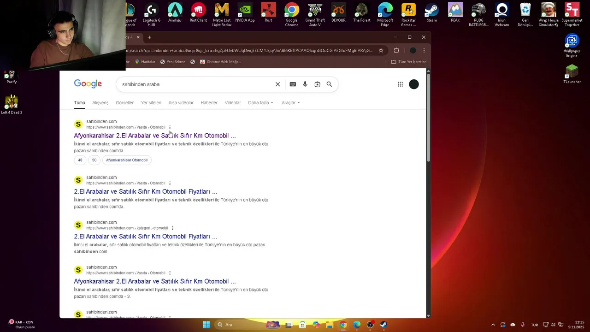The height and width of the screenshot is (332, 590).
Task: Bookmark this page with the star icon
Action: (x=381, y=50)
